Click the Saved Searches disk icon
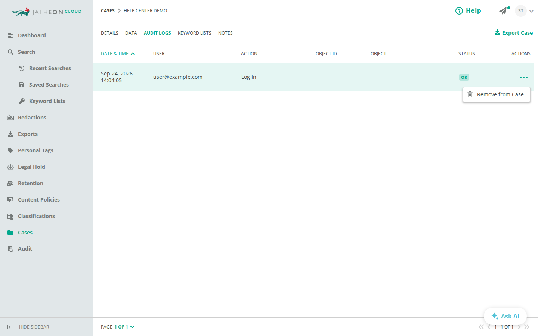This screenshot has height=336, width=538. click(x=22, y=85)
